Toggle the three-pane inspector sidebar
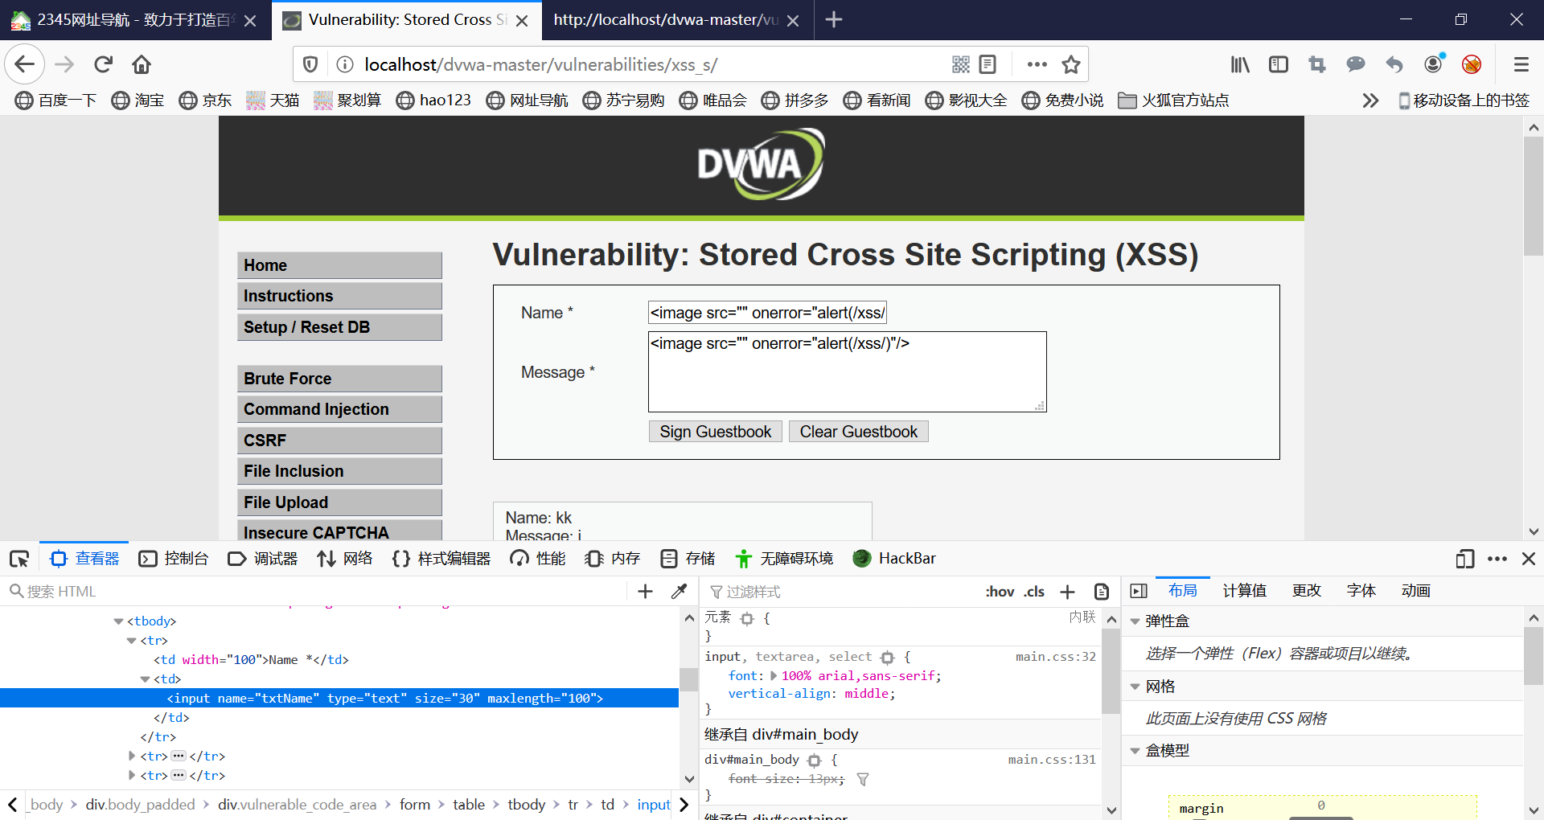Image resolution: width=1544 pixels, height=820 pixels. pyautogui.click(x=1139, y=591)
